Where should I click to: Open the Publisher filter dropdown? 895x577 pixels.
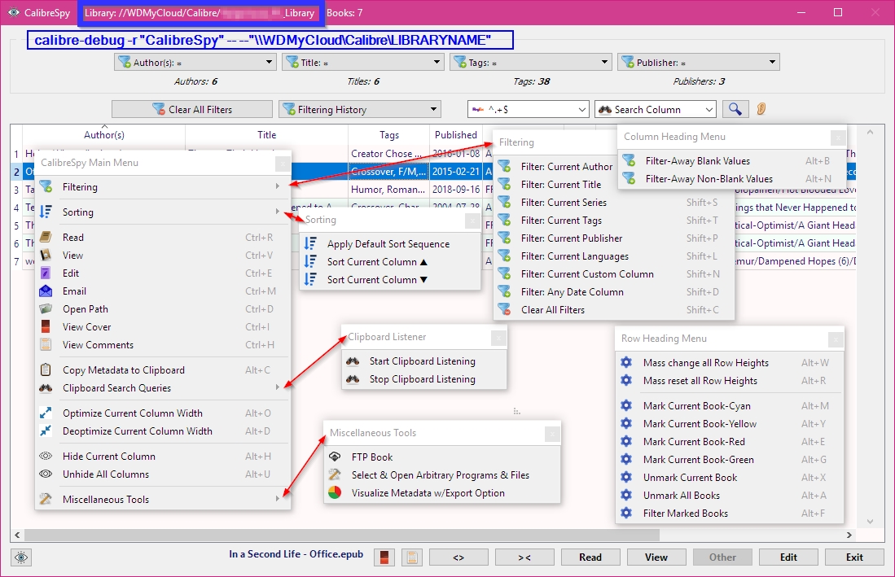pyautogui.click(x=699, y=62)
